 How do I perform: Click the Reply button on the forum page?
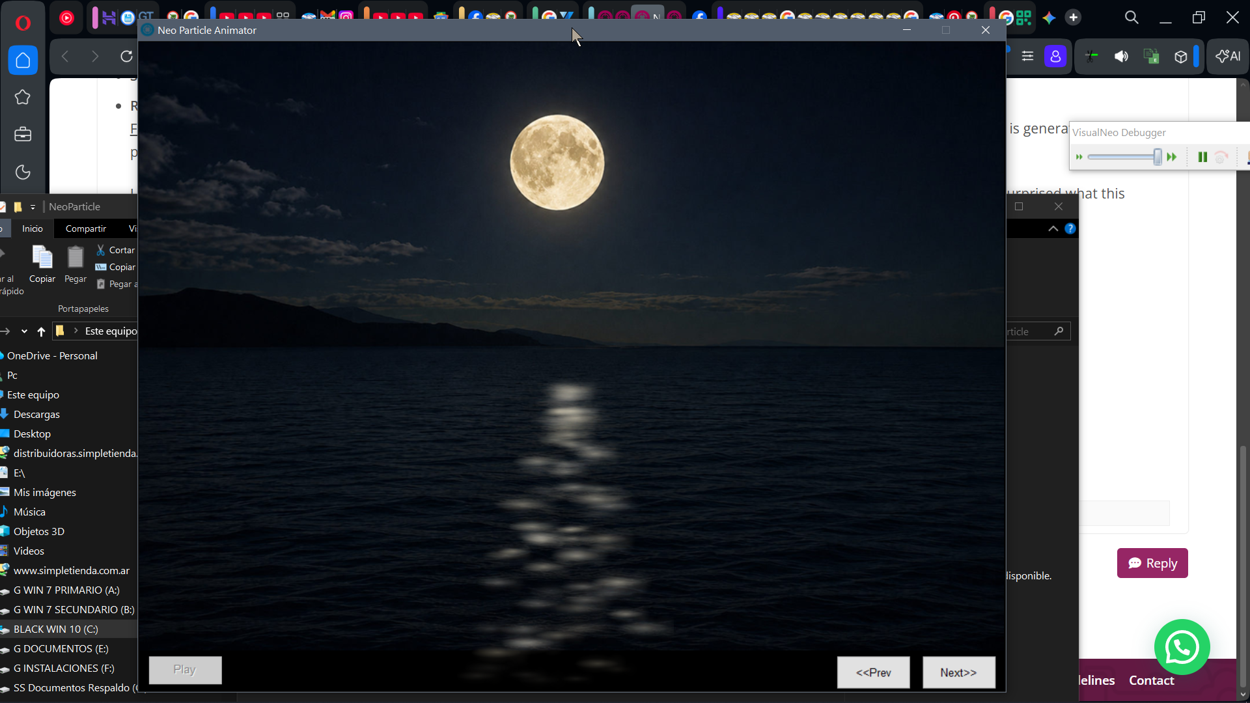[x=1152, y=563]
